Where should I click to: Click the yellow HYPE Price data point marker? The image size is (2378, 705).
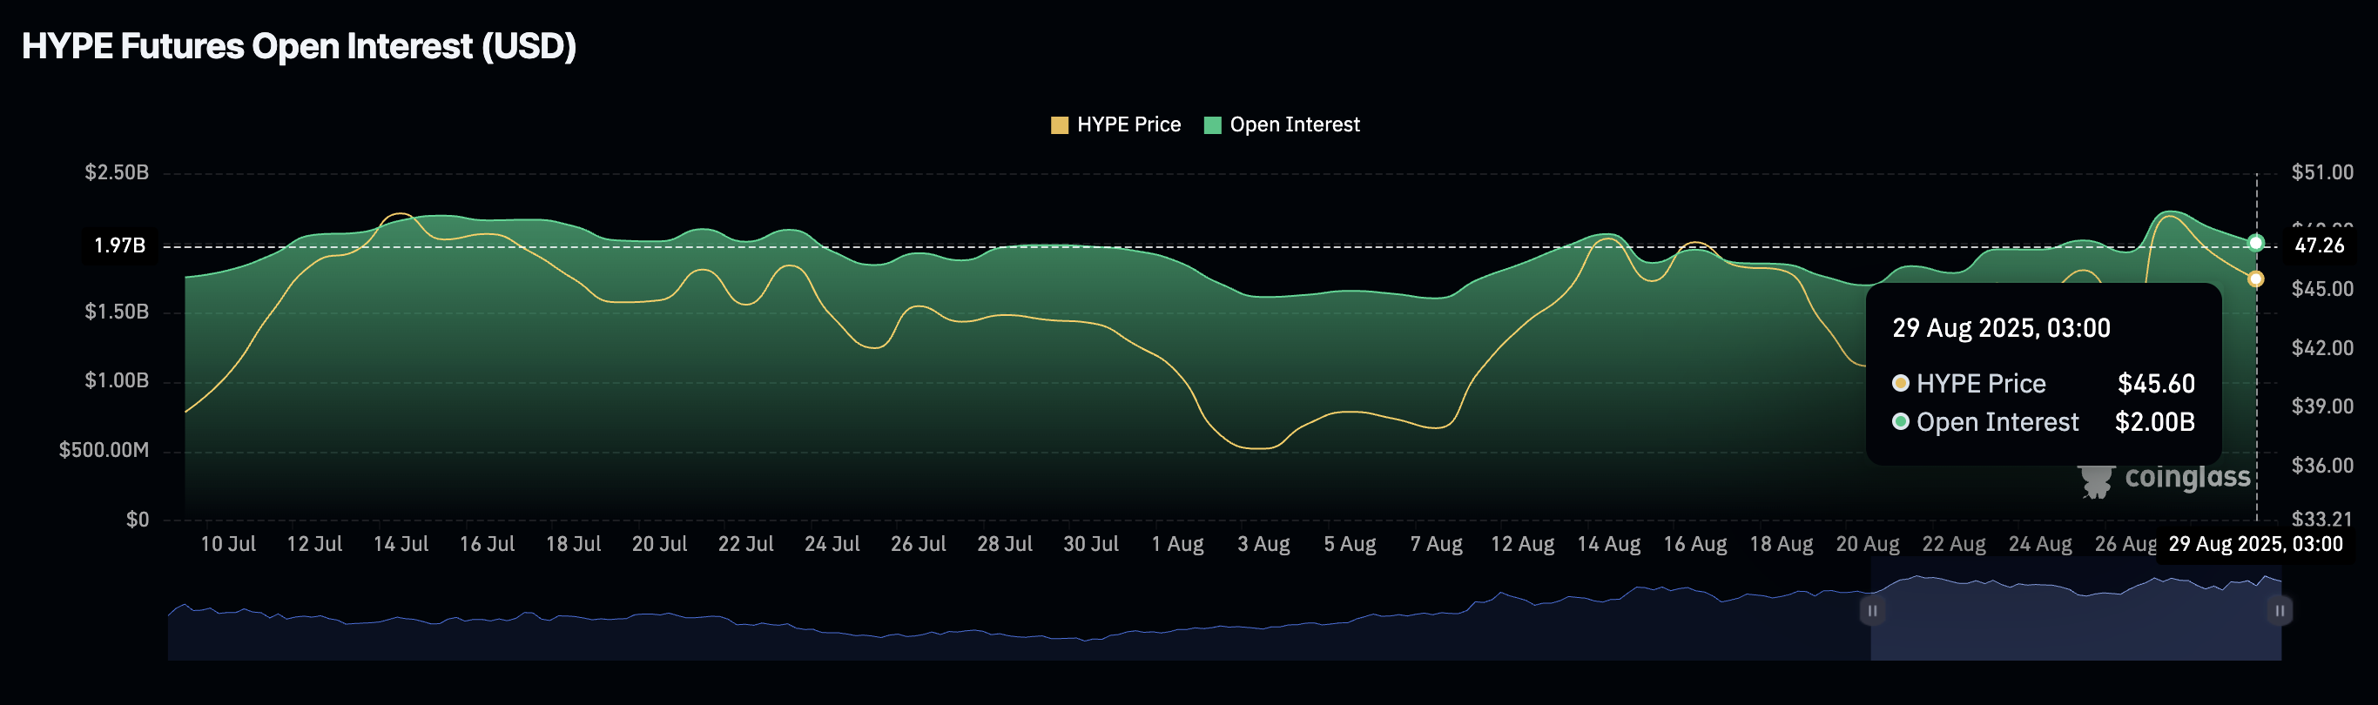click(x=2255, y=279)
